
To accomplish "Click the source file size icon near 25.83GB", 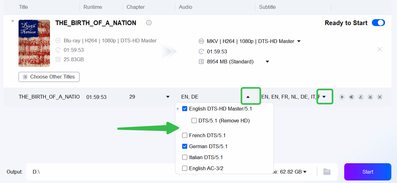I will tap(58, 59).
